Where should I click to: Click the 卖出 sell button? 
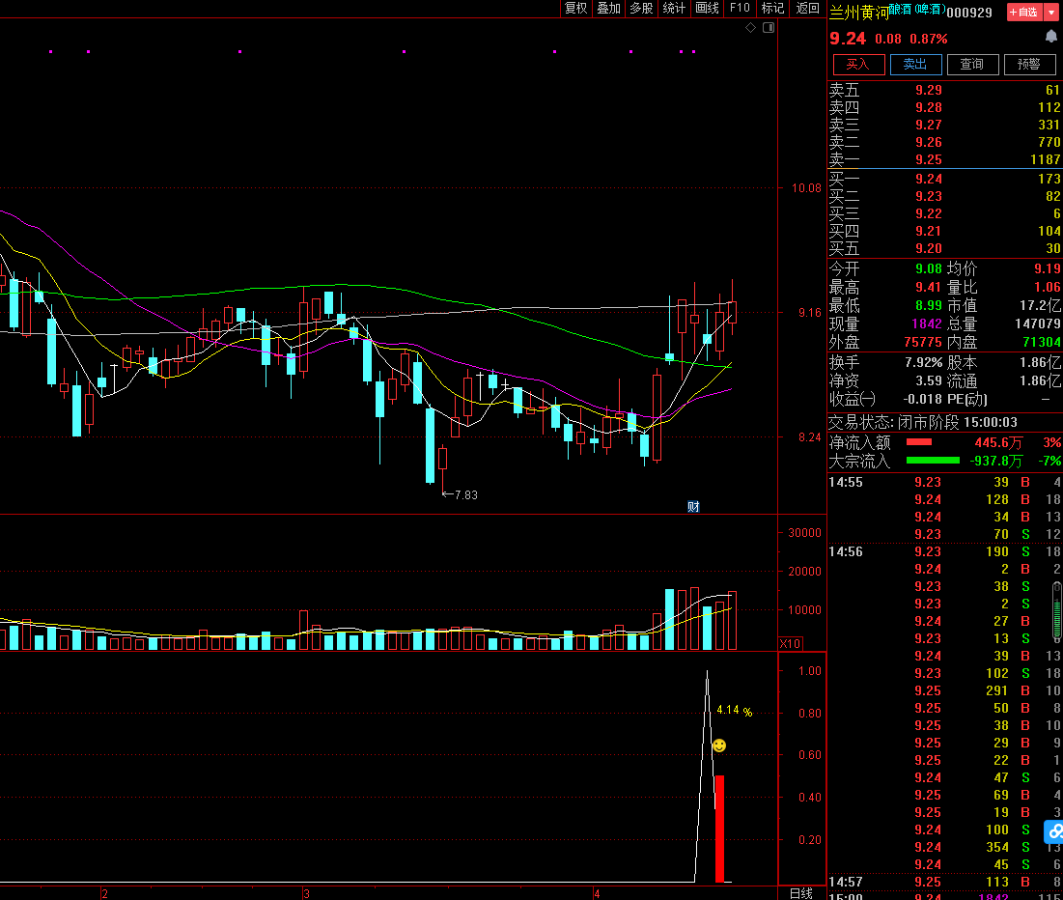coord(915,65)
